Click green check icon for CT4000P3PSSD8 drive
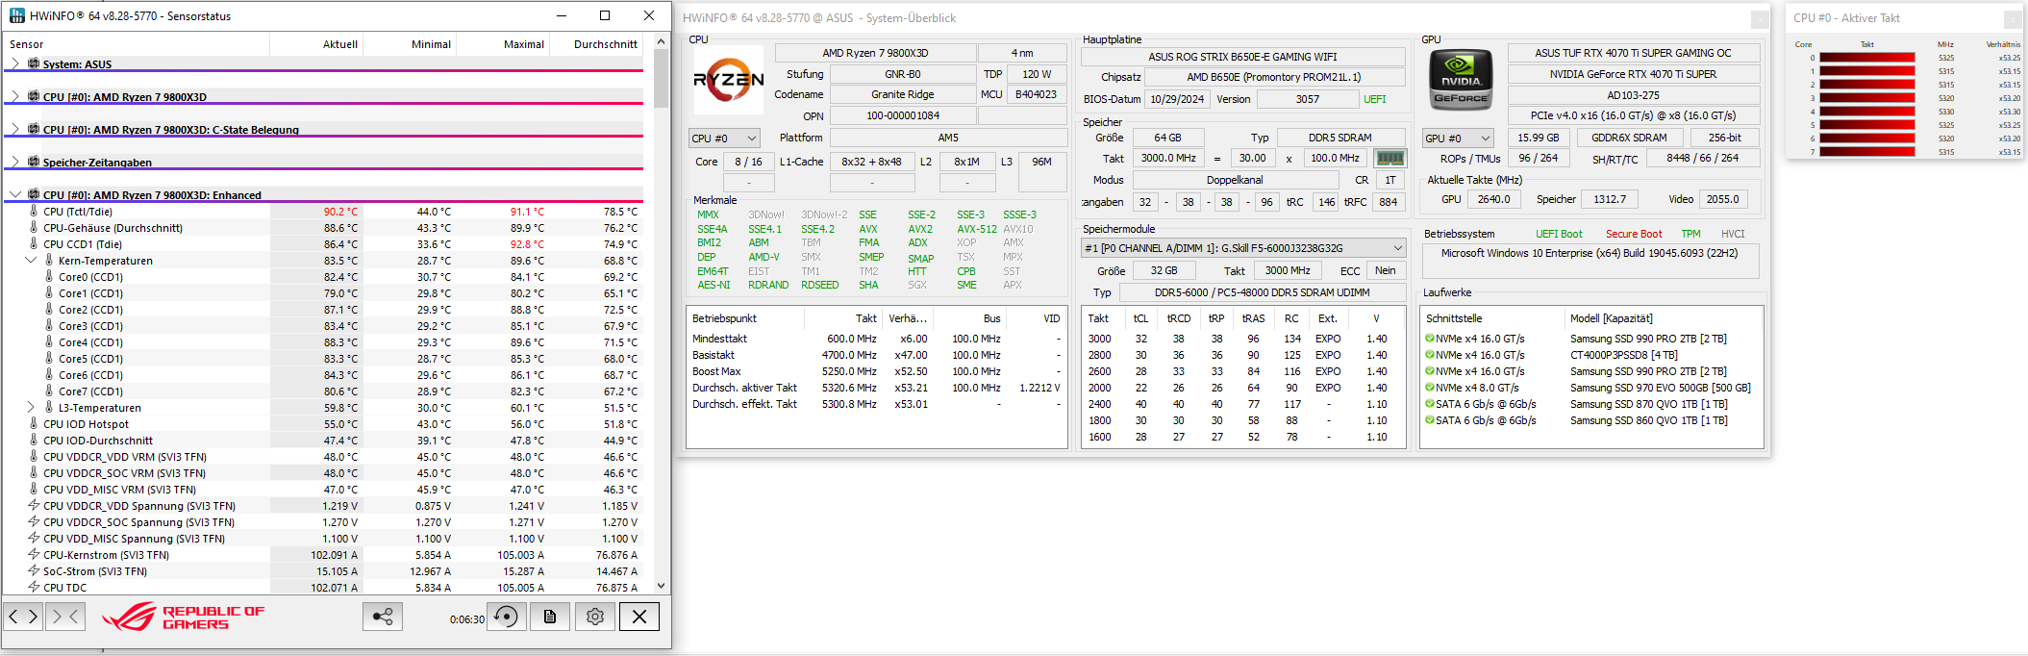This screenshot has width=2028, height=656. click(1430, 355)
